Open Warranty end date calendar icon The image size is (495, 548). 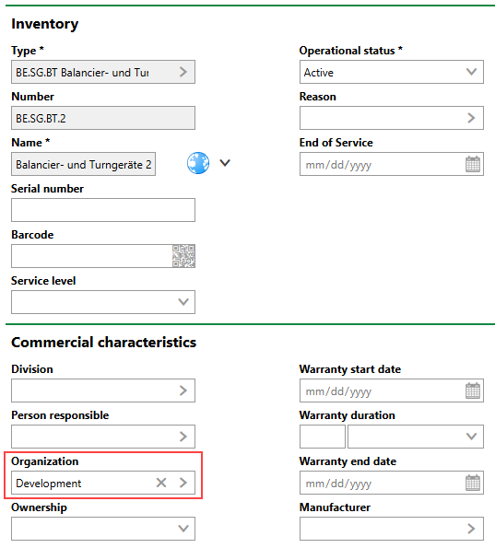click(473, 483)
